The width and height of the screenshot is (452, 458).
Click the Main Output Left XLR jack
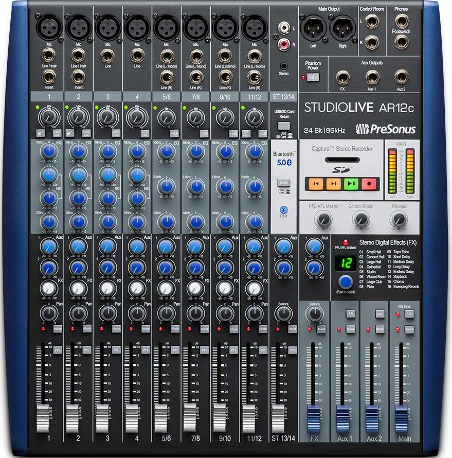(x=313, y=28)
